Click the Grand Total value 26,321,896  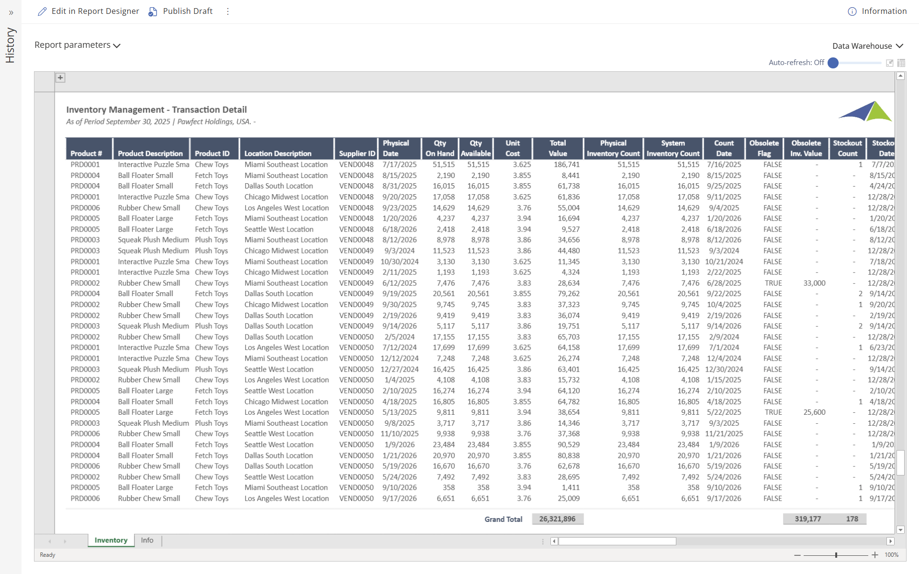[x=558, y=519]
